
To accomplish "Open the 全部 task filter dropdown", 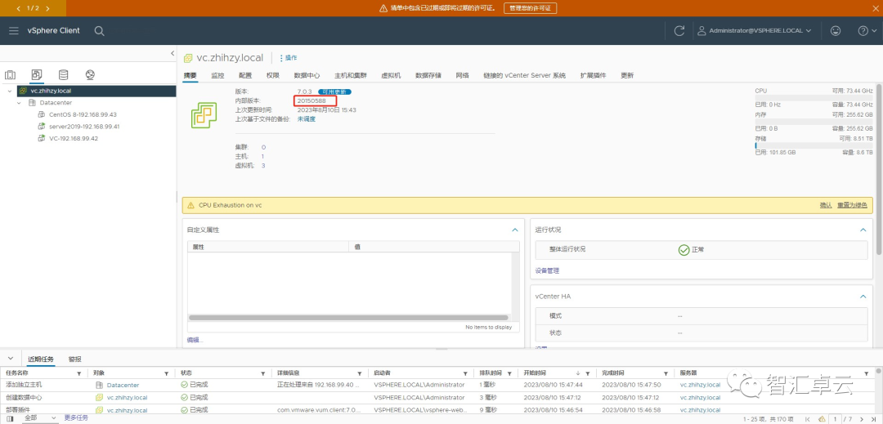I will [x=41, y=417].
